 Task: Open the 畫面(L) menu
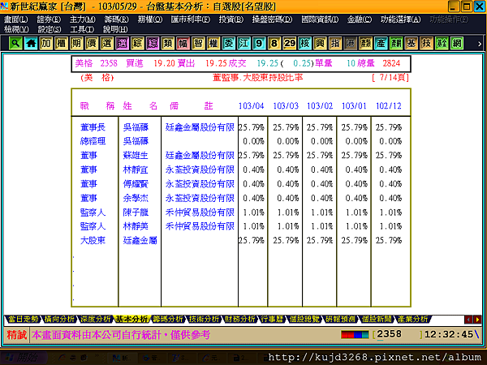point(15,19)
